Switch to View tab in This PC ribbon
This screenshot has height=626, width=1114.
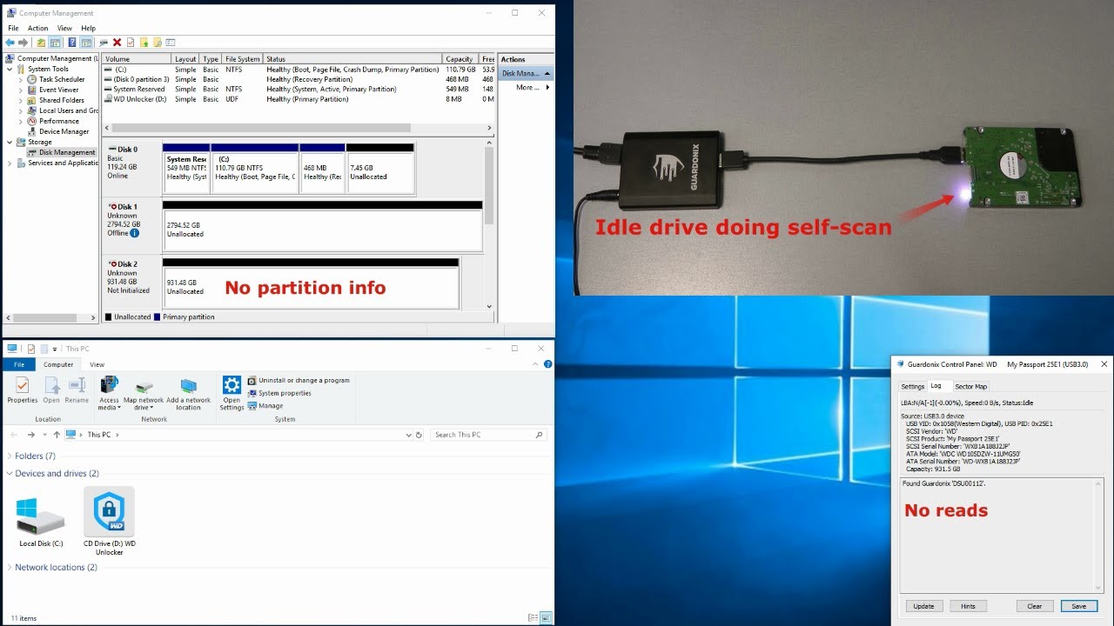(97, 364)
